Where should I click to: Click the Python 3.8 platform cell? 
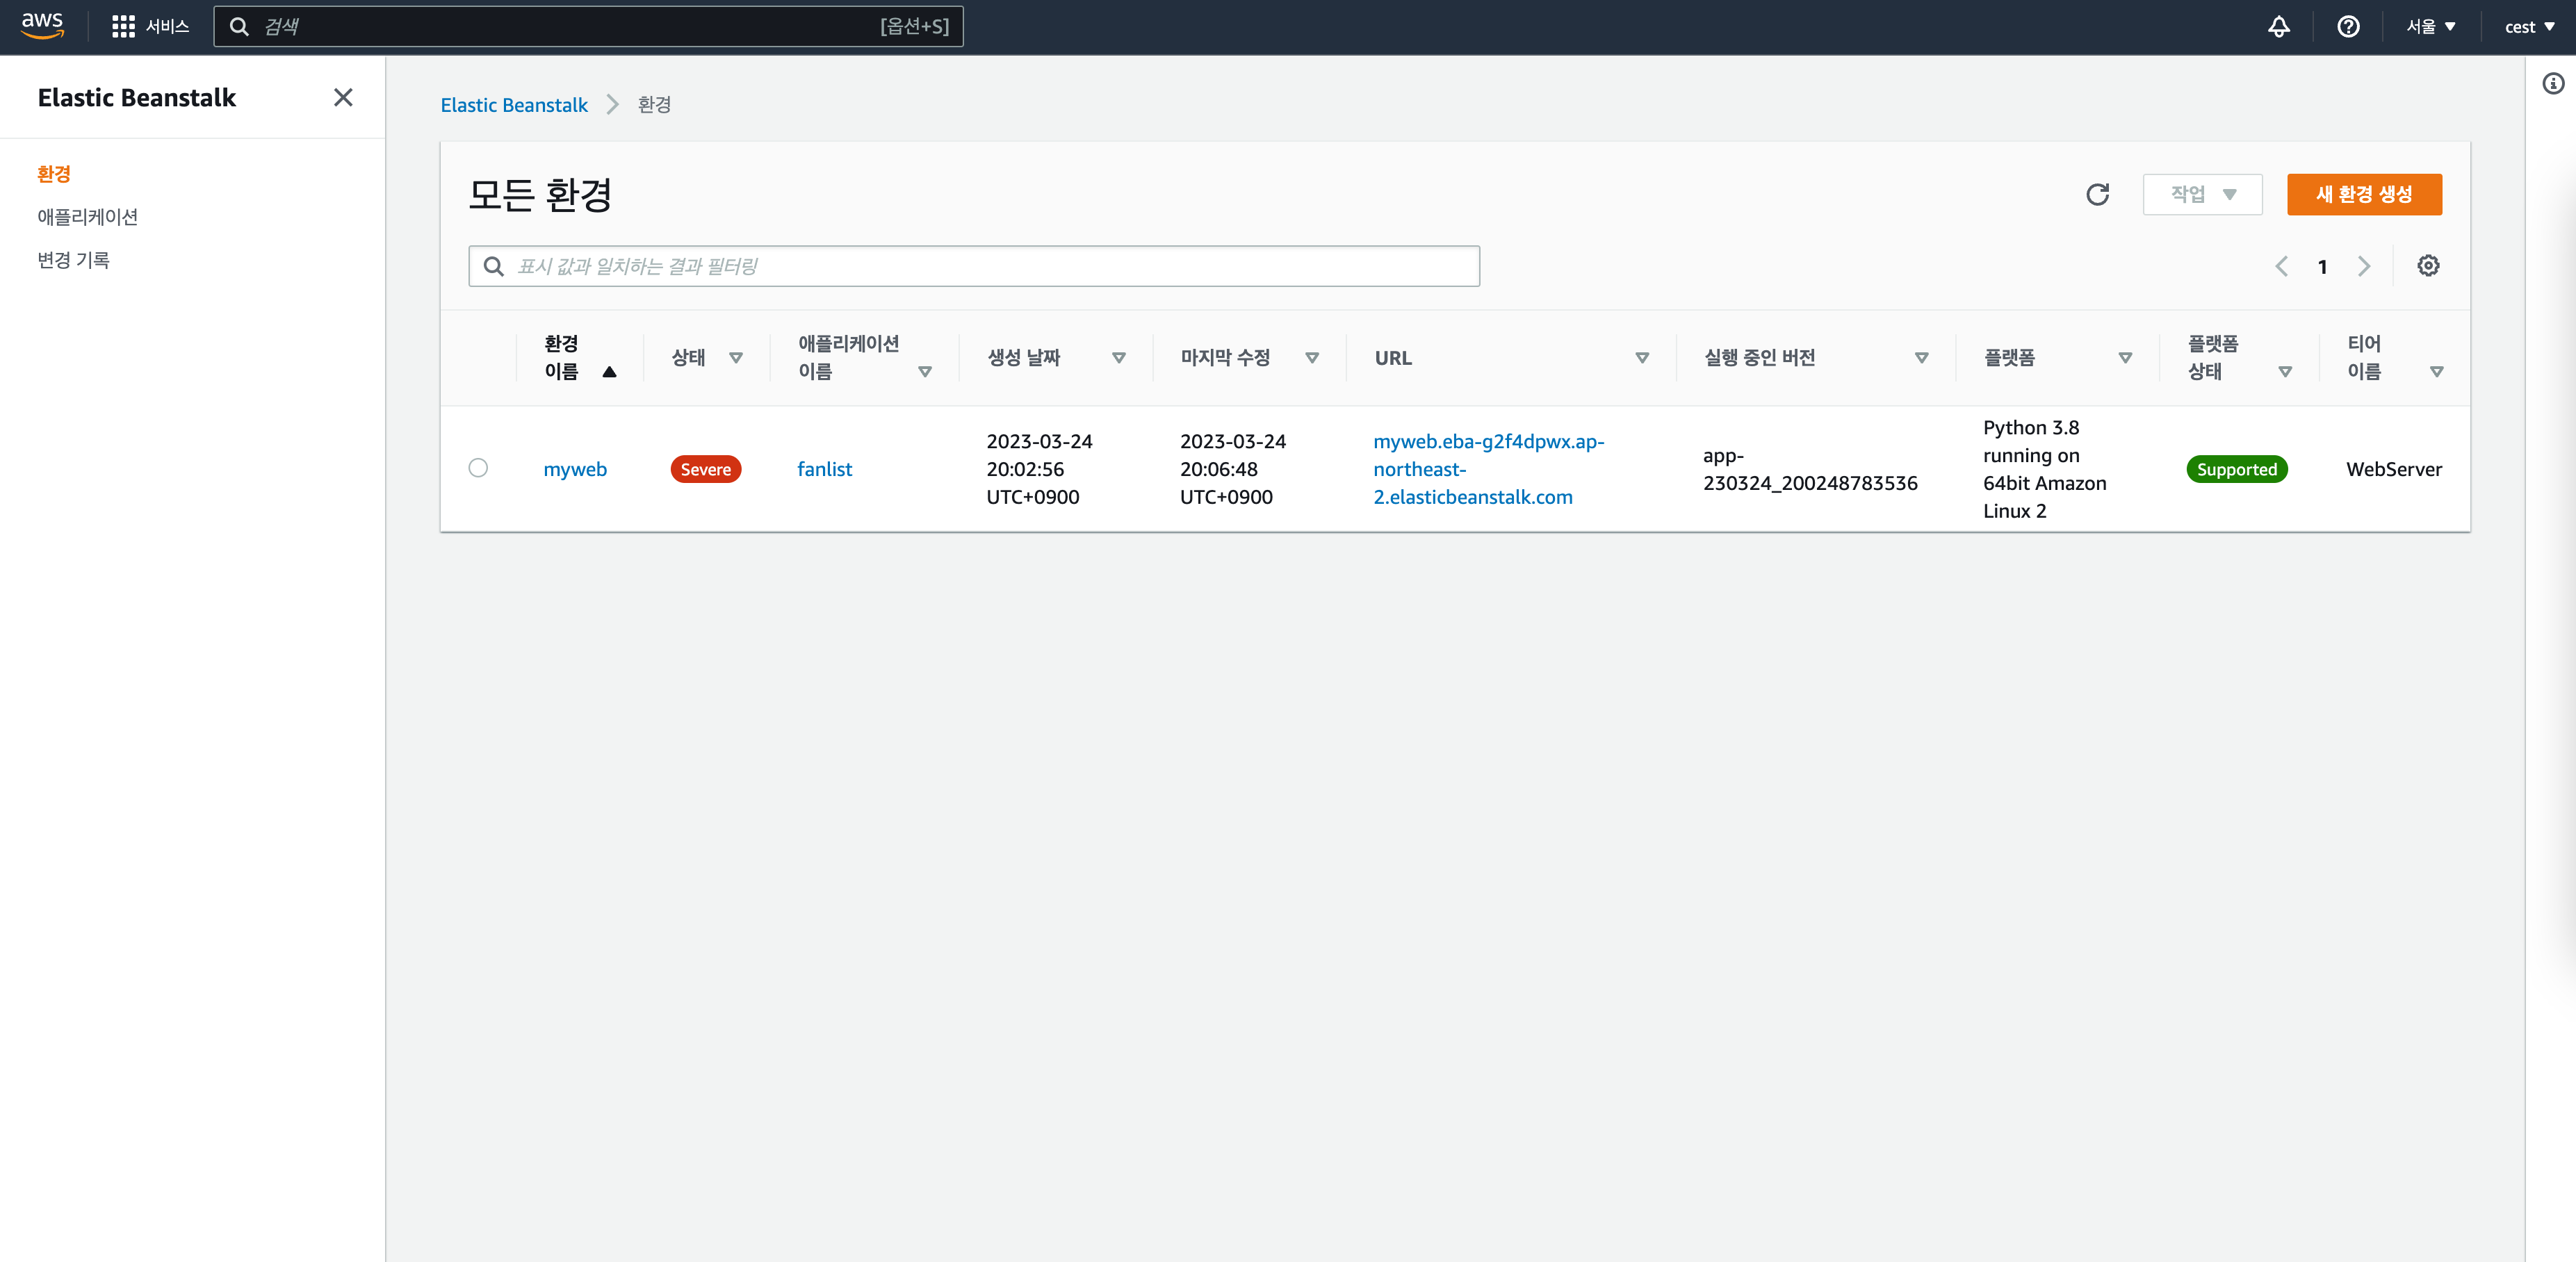pos(2044,469)
